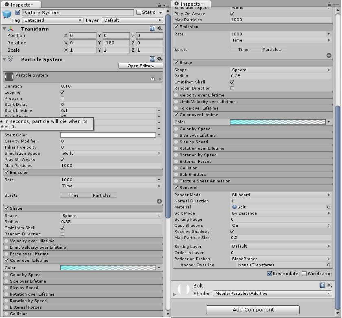Open Bolt material help icon
The width and height of the screenshot is (342, 318).
tap(322, 285)
